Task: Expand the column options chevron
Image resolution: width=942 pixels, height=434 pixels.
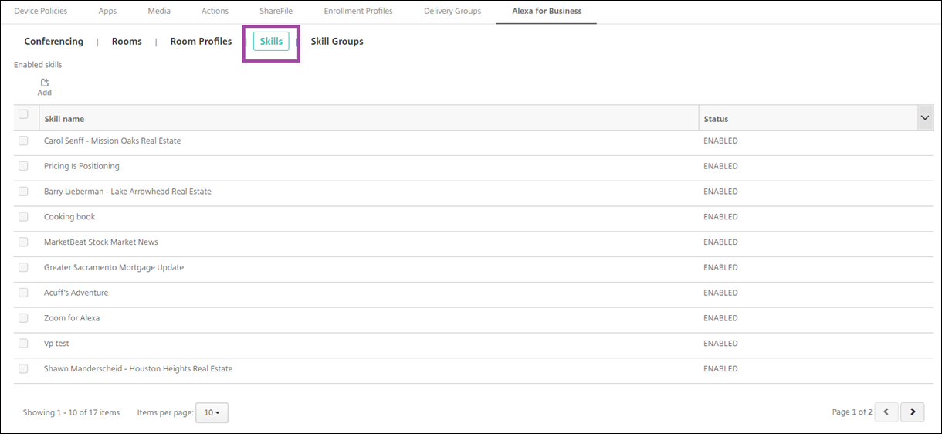Action: [x=924, y=117]
